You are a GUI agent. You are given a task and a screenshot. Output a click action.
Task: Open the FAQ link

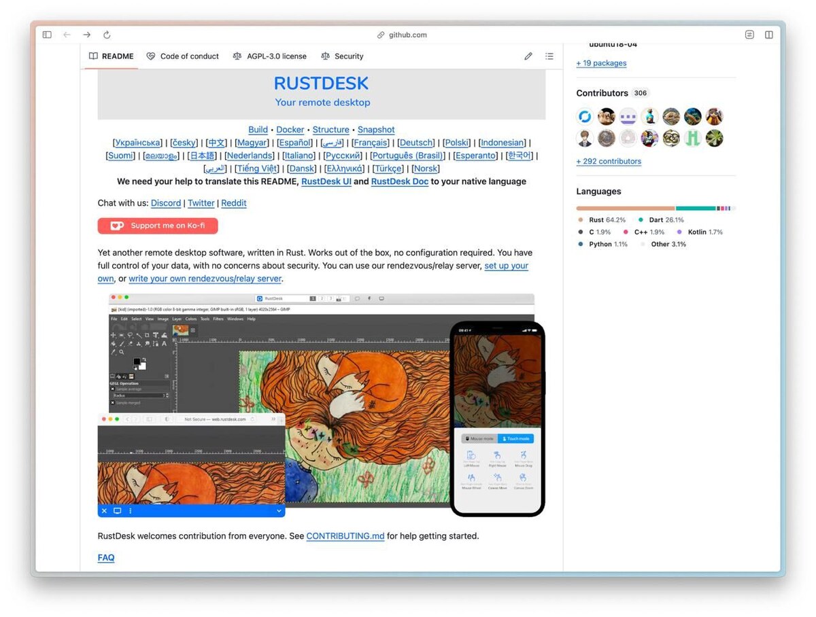[x=106, y=558]
